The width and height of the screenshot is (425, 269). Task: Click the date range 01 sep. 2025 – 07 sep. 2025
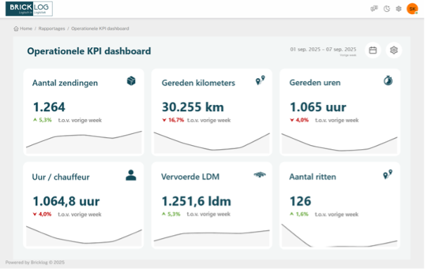[x=323, y=49]
